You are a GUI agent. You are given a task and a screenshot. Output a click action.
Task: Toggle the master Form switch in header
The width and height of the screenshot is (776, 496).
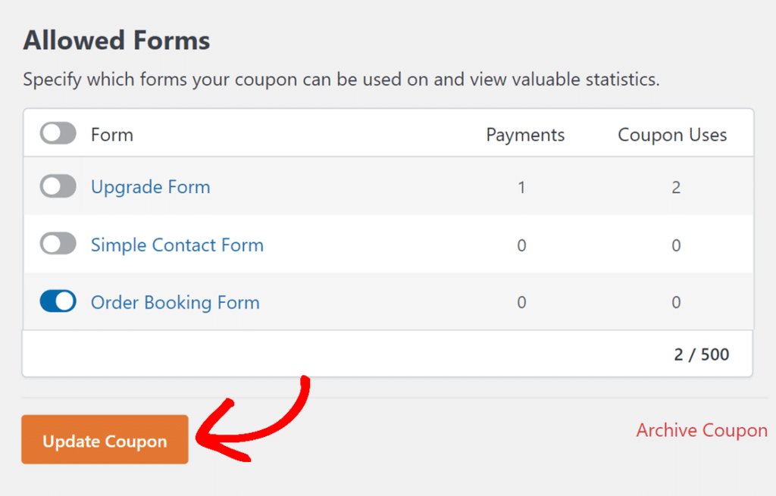tap(56, 133)
